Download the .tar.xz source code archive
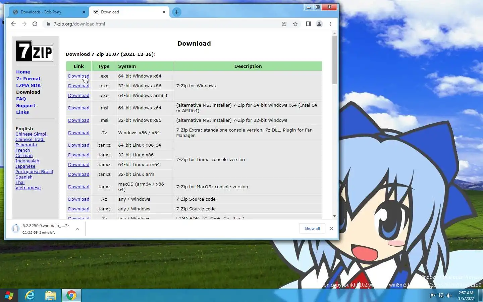483x302 pixels. pyautogui.click(x=78, y=209)
